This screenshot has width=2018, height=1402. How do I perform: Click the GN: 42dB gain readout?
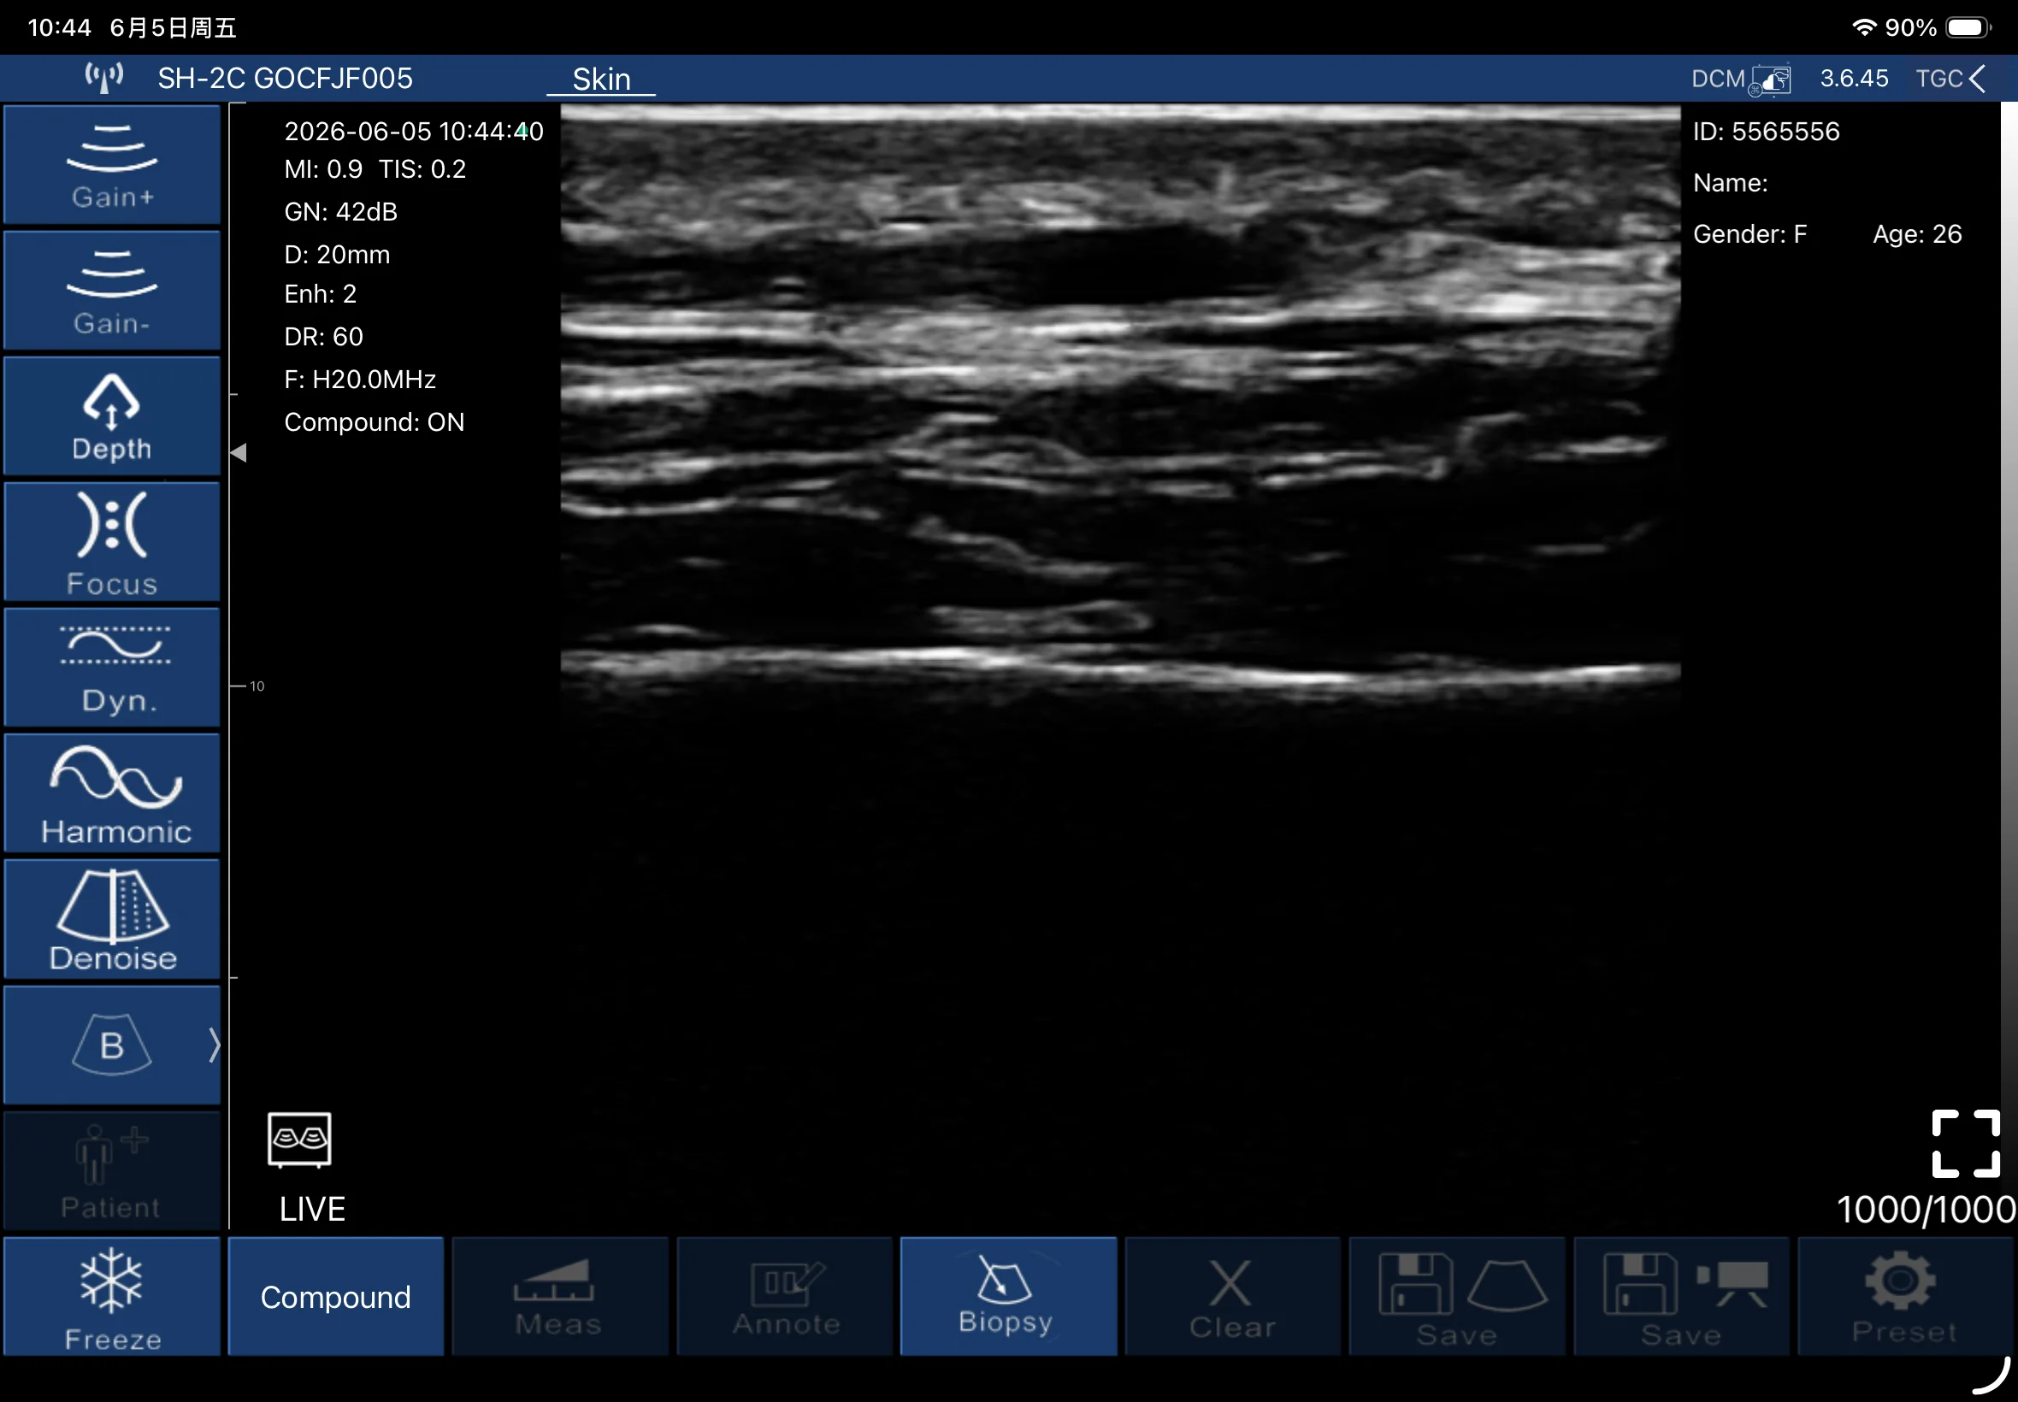pyautogui.click(x=341, y=212)
